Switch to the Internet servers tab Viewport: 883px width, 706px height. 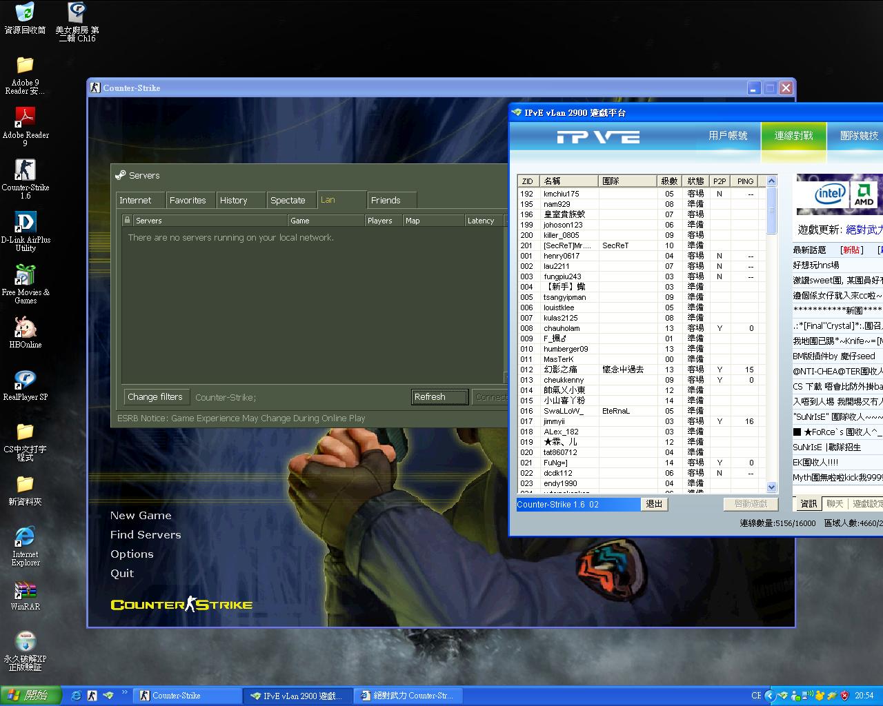(x=135, y=201)
